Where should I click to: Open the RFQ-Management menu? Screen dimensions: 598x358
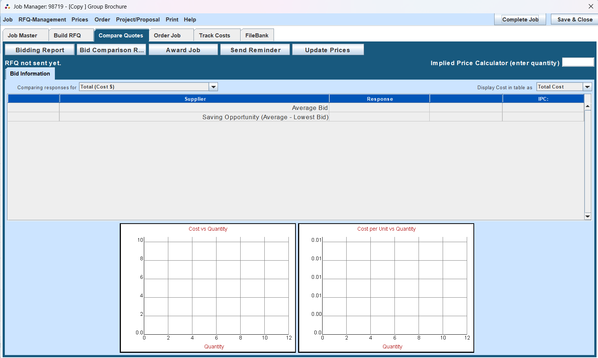(x=42, y=19)
